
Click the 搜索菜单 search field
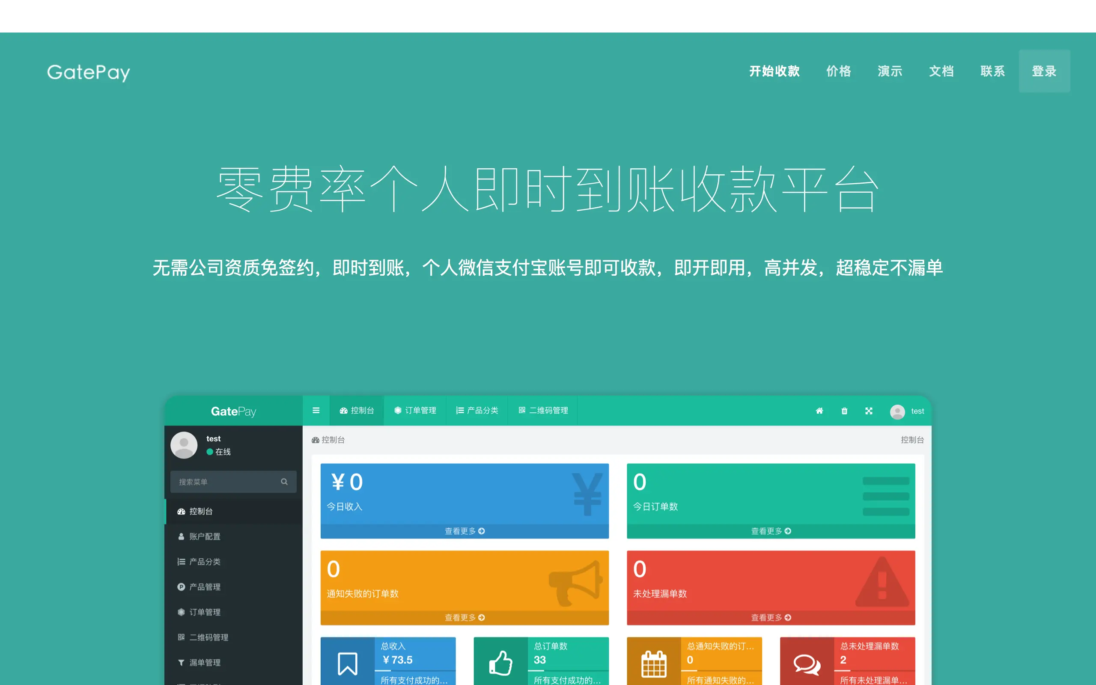(233, 482)
